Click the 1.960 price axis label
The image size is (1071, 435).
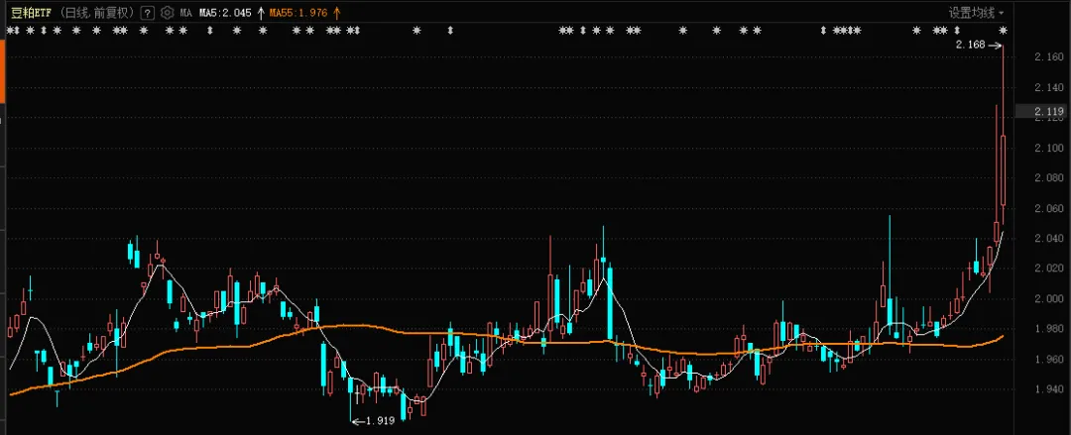(1049, 360)
